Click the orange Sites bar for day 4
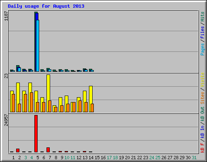Image resolution: width=207 pixels, height=162 pixels. click(x=32, y=102)
